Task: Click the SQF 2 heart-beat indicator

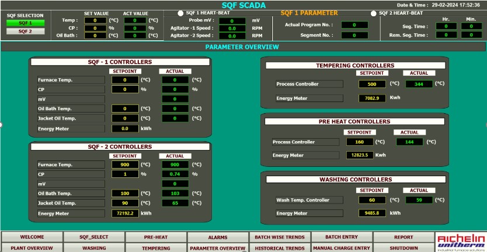Action: [374, 12]
